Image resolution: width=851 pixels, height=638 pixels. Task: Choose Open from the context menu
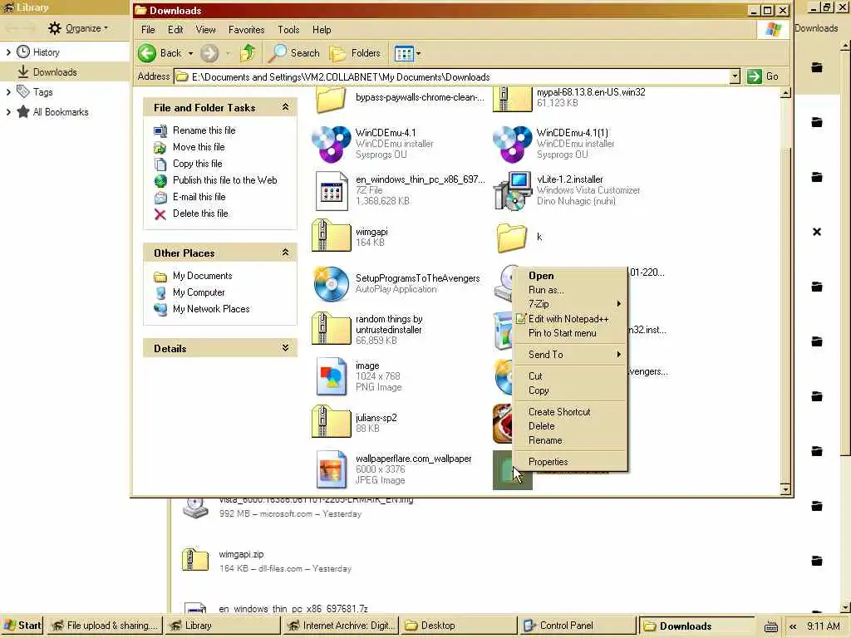point(570,276)
